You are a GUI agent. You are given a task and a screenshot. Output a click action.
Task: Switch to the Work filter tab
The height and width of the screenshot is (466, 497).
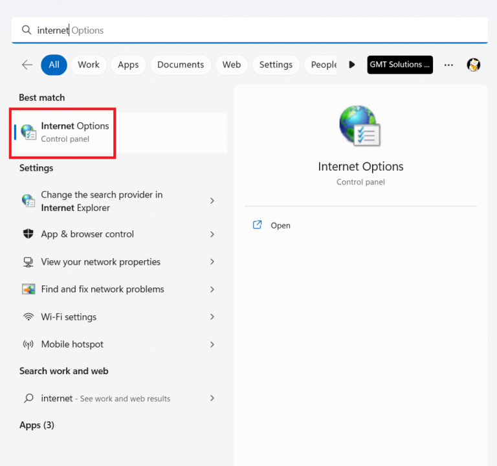[x=89, y=65]
